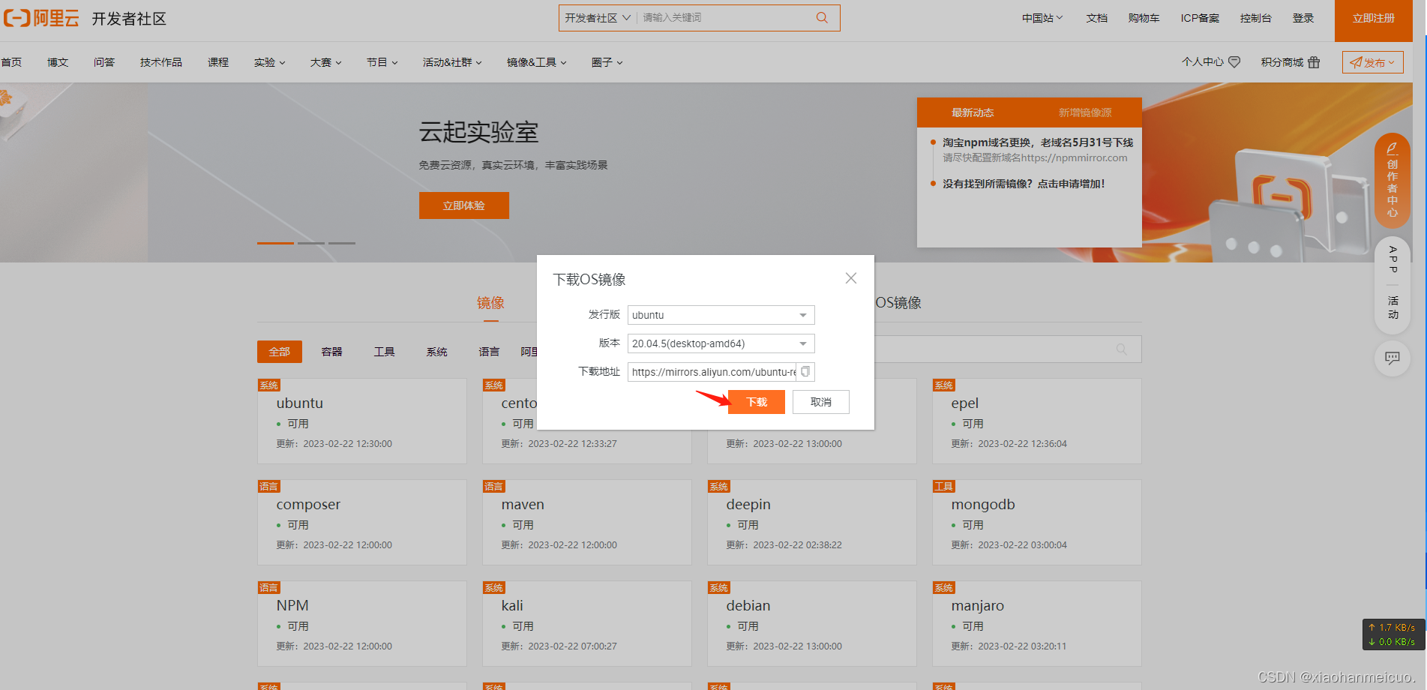Open the ubuntu mirror card
Screen dimensions: 1427x690
[362, 421]
